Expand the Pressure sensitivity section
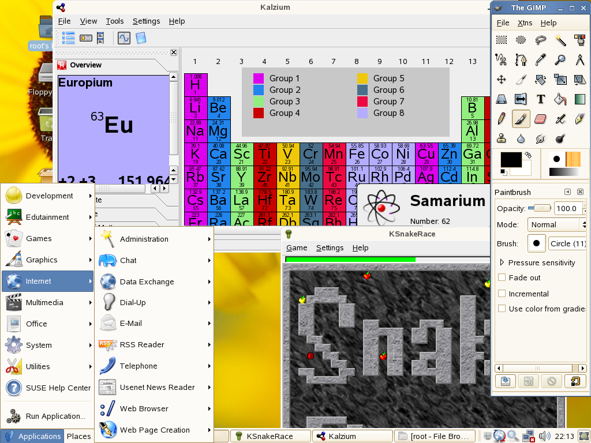 [x=502, y=262]
